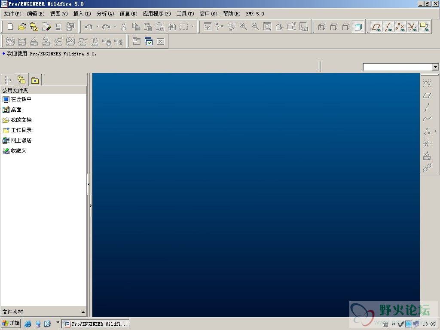440x330 pixels.
Task: Click the 开始 Start button
Action: click(x=11, y=323)
